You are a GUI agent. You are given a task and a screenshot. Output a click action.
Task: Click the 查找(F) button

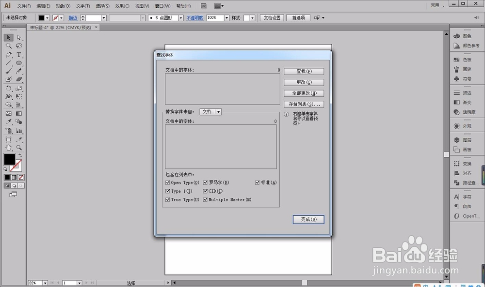click(x=304, y=71)
